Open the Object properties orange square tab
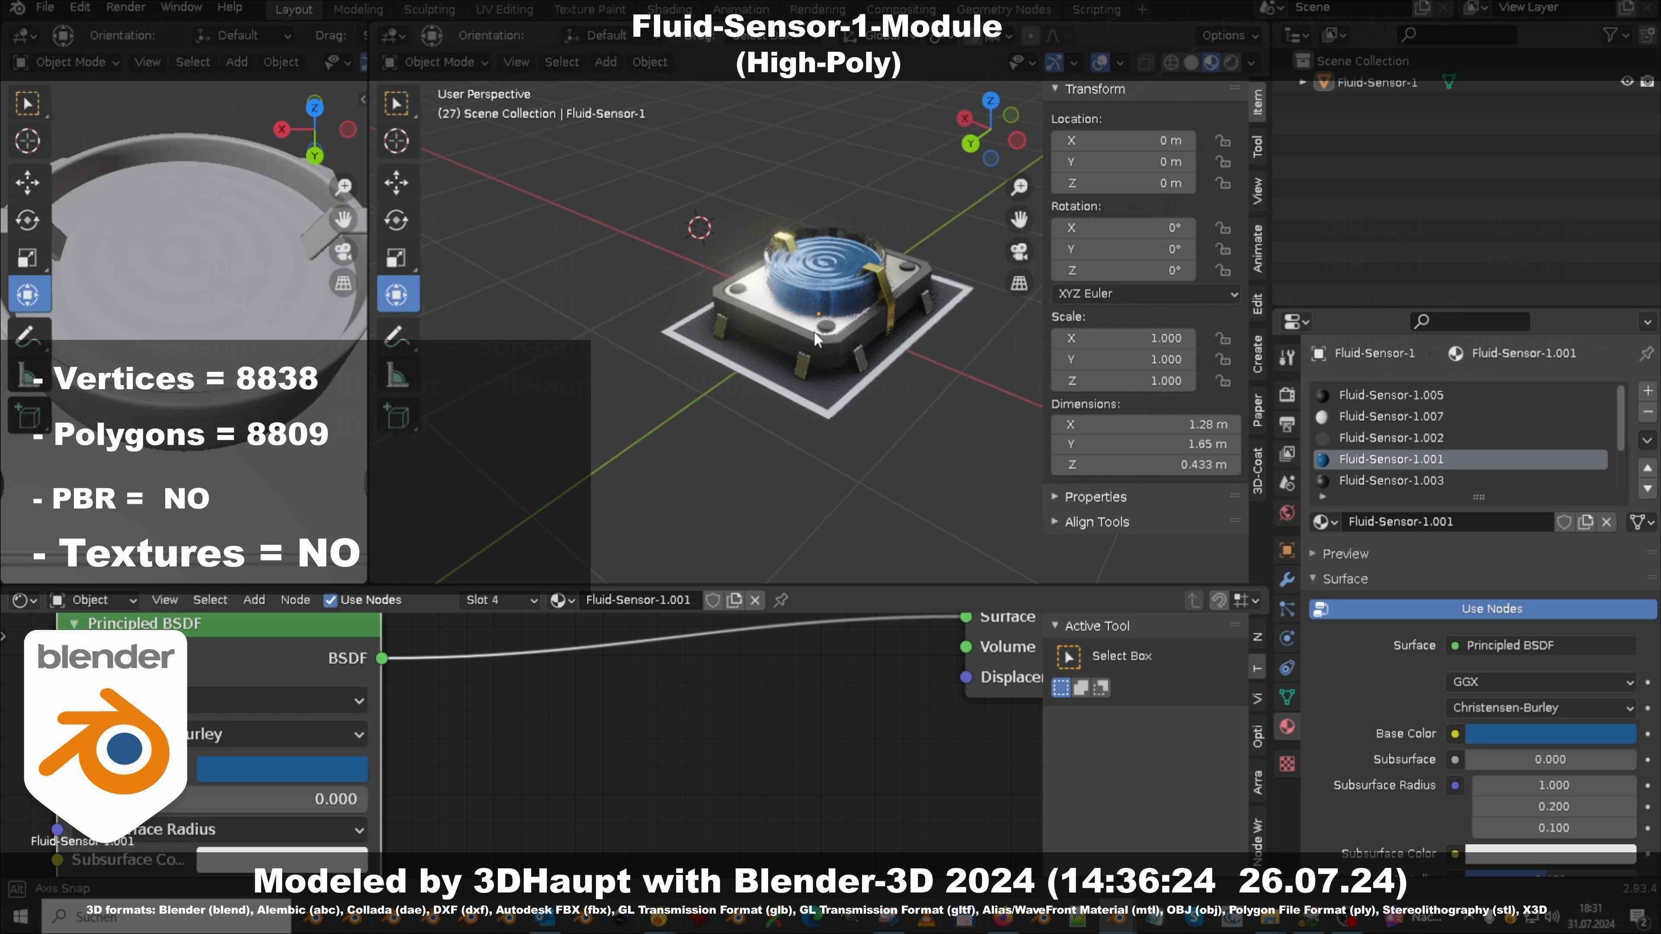 point(1287,550)
